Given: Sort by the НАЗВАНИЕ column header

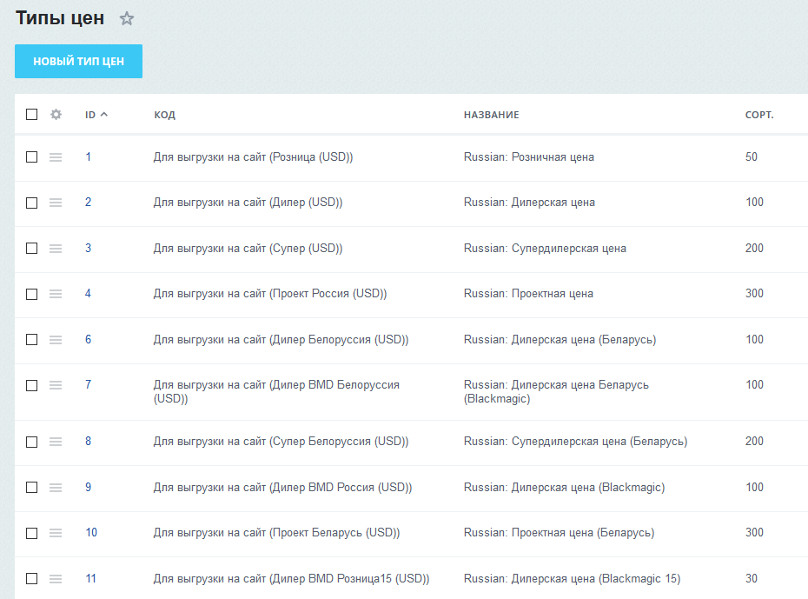Looking at the screenshot, I should pyautogui.click(x=491, y=115).
